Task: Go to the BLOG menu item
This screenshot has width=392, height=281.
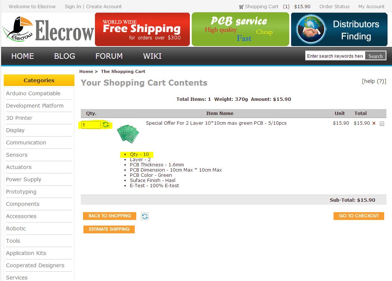Action: pos(65,56)
